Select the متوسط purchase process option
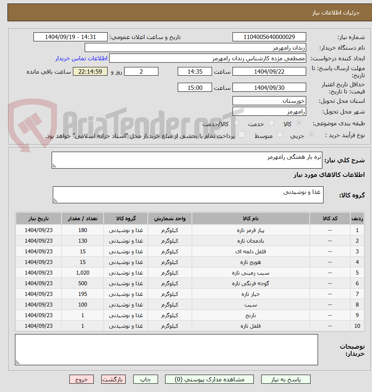Screen dimensions: 372x392 click(x=279, y=134)
